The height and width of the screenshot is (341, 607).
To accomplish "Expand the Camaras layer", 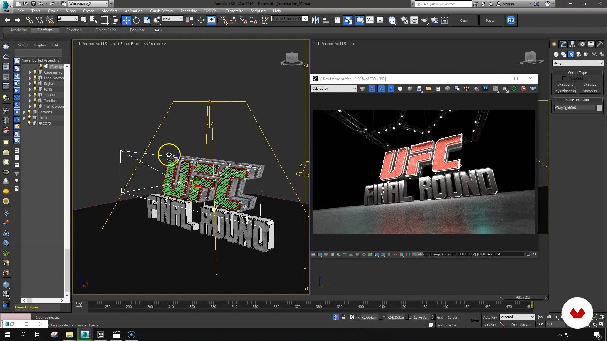I will (24, 112).
